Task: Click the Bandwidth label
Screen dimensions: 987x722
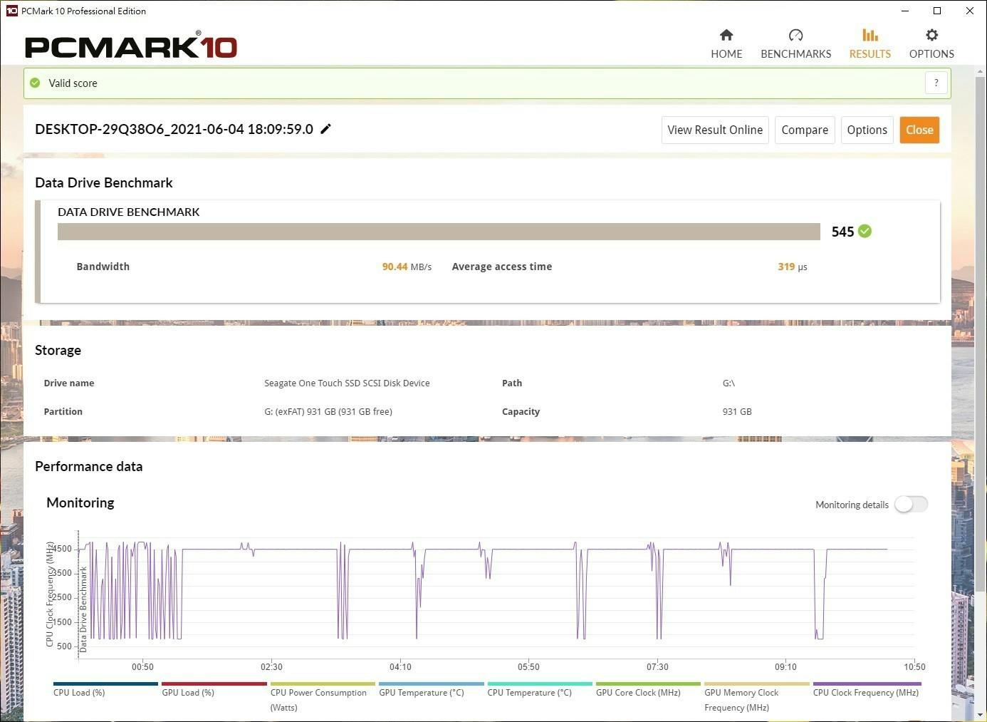Action: [103, 267]
